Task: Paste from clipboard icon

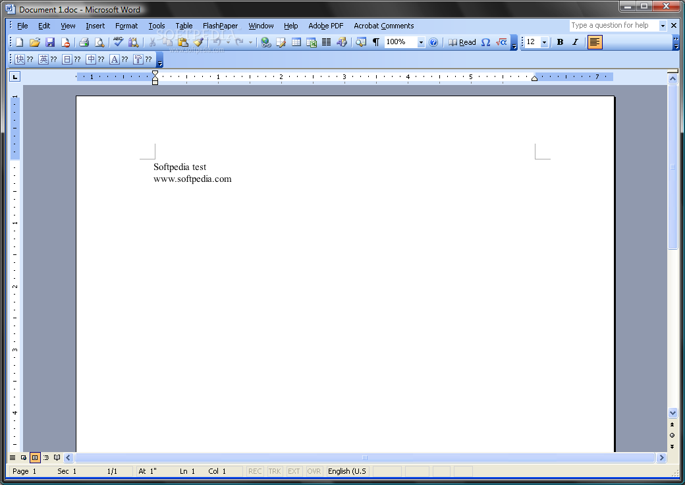Action: pyautogui.click(x=182, y=42)
